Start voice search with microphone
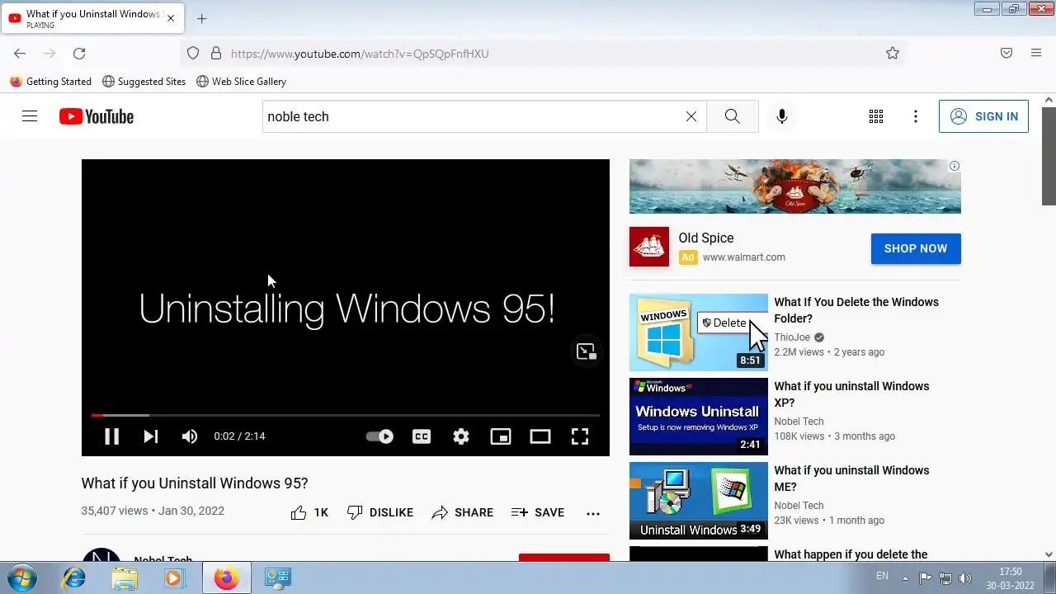Viewport: 1056px width, 594px height. (x=782, y=116)
